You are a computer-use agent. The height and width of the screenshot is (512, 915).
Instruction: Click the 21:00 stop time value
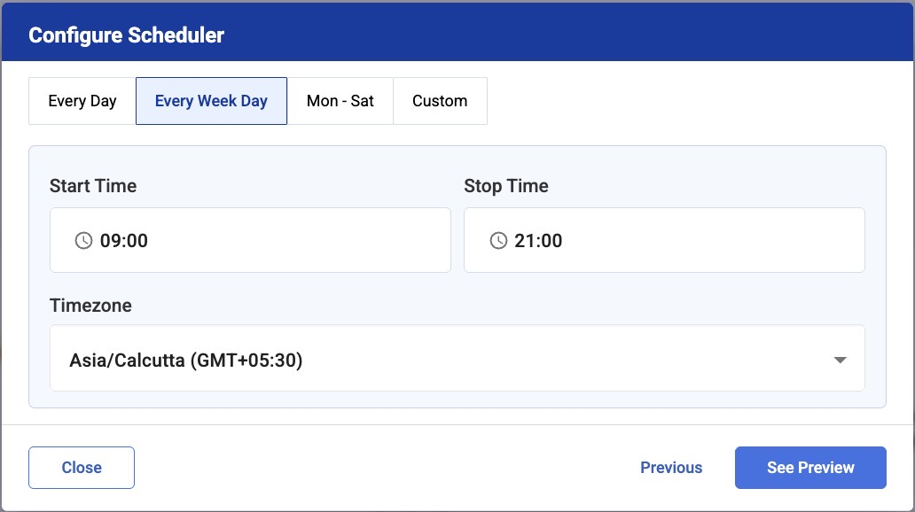(x=538, y=241)
